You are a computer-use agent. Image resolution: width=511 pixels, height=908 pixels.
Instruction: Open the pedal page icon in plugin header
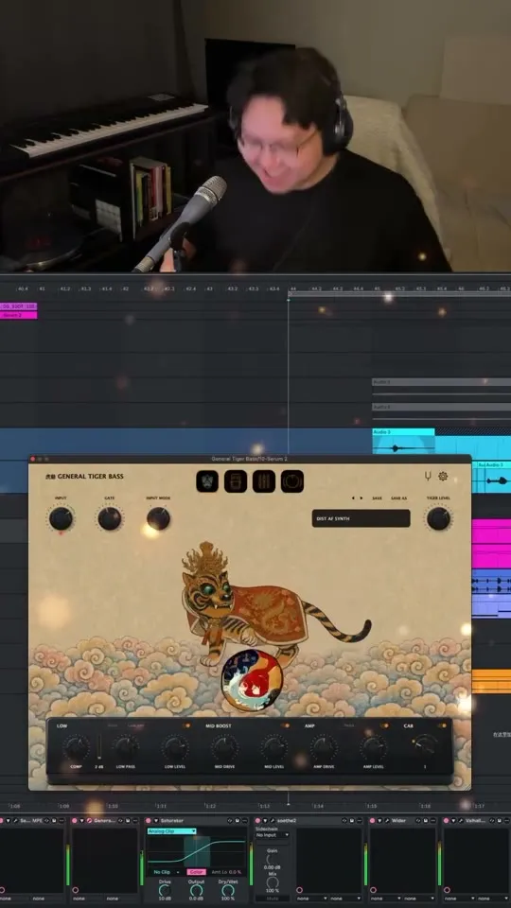coord(236,481)
